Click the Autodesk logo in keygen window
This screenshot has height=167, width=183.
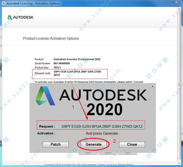93,96
